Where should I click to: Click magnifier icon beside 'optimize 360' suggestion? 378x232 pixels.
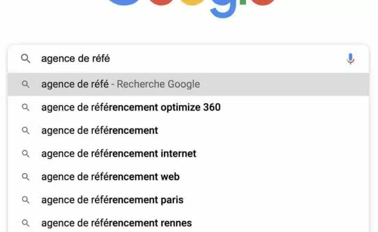pos(25,107)
